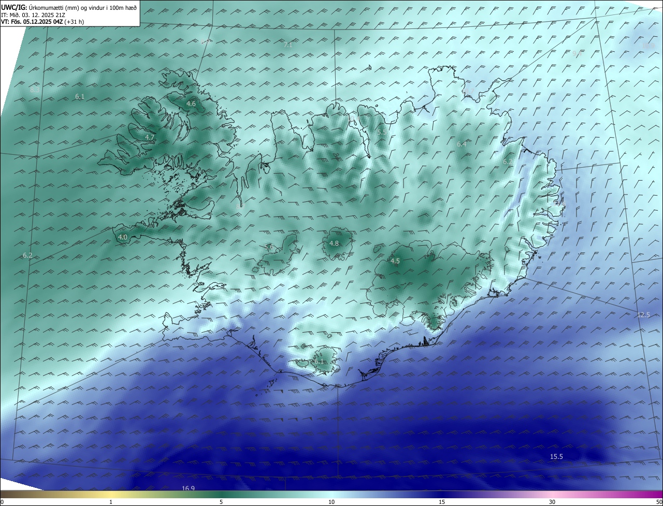This screenshot has height=506, width=663.
Task: Click the 6.4 value in northeast Iceland
Action: click(x=462, y=144)
